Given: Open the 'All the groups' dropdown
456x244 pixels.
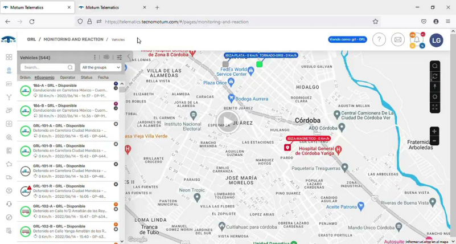Looking at the screenshot, I should [101, 67].
